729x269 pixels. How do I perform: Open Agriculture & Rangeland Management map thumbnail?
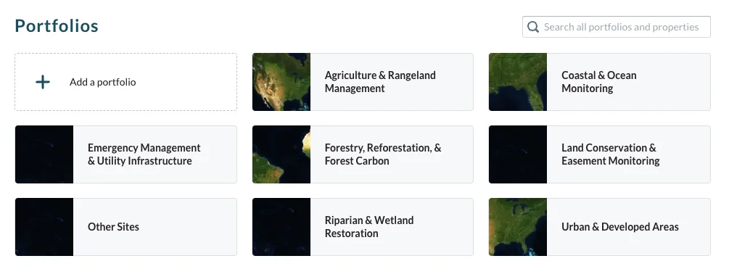tap(281, 82)
